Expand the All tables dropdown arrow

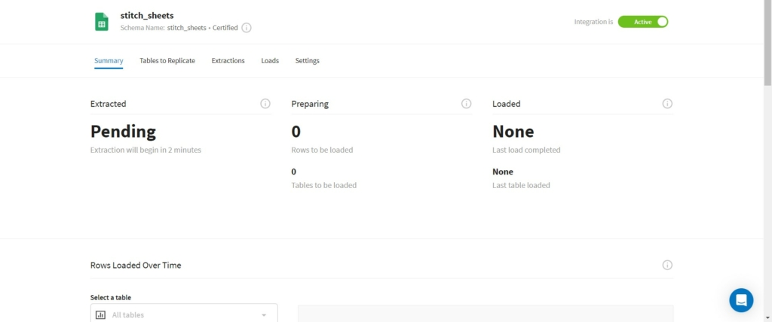click(x=264, y=315)
